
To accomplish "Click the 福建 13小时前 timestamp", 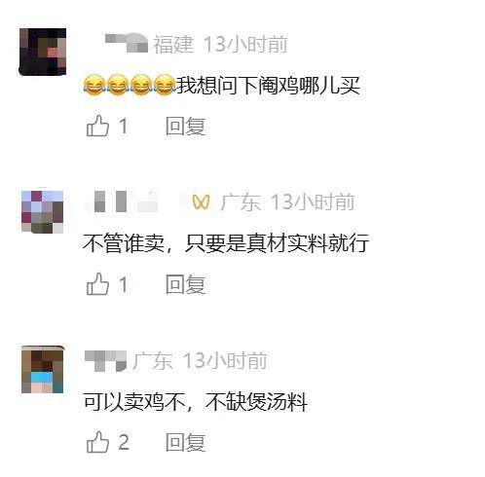I will pos(220,44).
